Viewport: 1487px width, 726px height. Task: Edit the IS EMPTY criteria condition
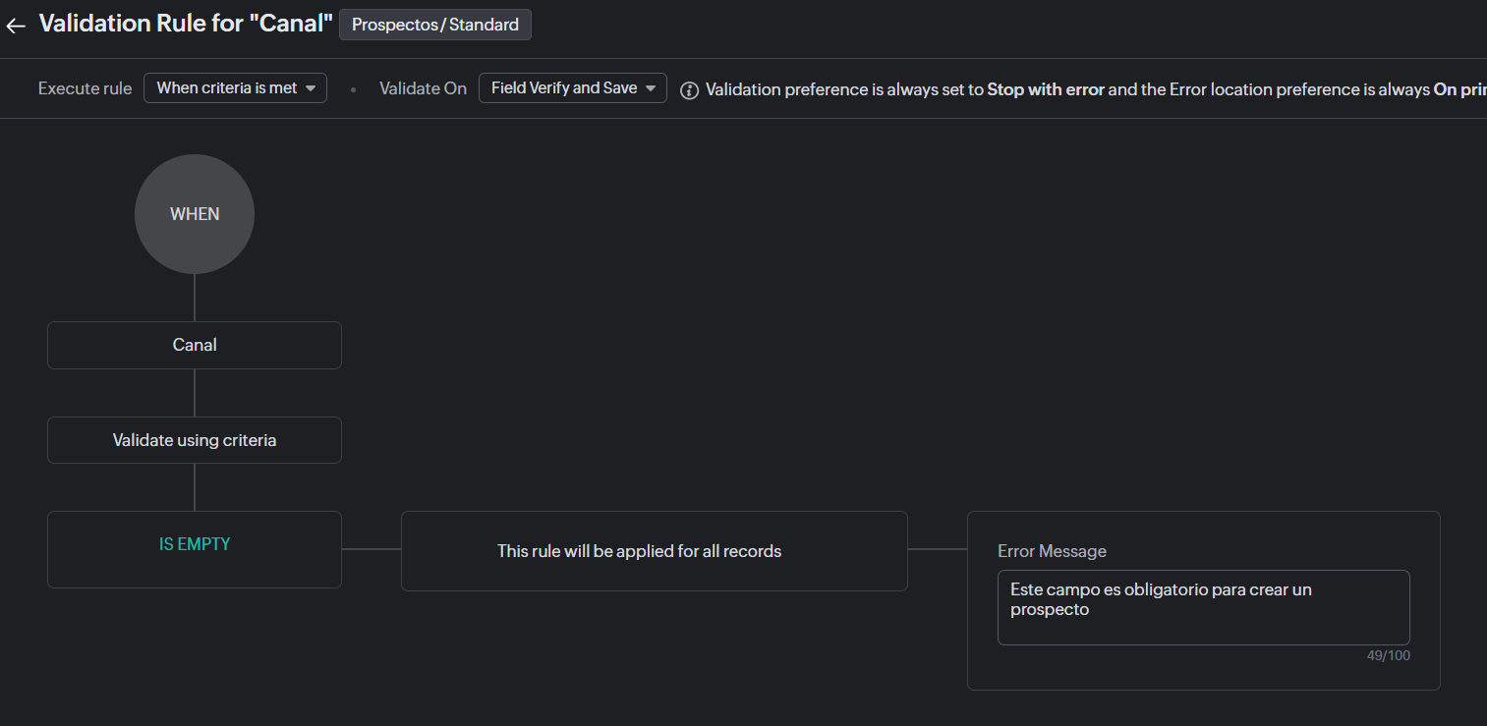[195, 544]
